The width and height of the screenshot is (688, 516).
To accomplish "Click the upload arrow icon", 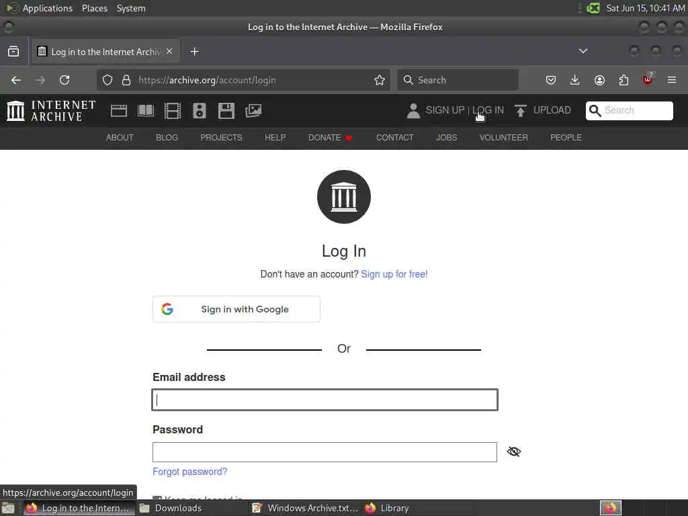I will tap(521, 111).
